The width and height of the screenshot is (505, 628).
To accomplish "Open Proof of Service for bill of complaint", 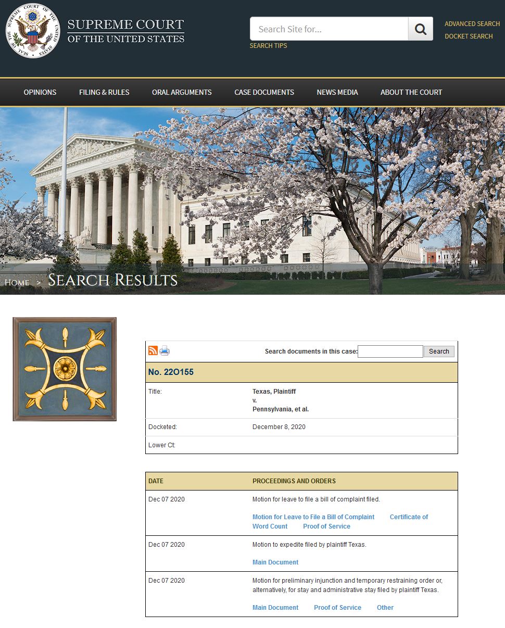I will [x=326, y=526].
